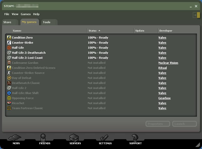Image resolution: width=202 pixels, height=149 pixels.
Task: Click the Half-Life 2 row icon
Action: pyautogui.click(x=9, y=88)
